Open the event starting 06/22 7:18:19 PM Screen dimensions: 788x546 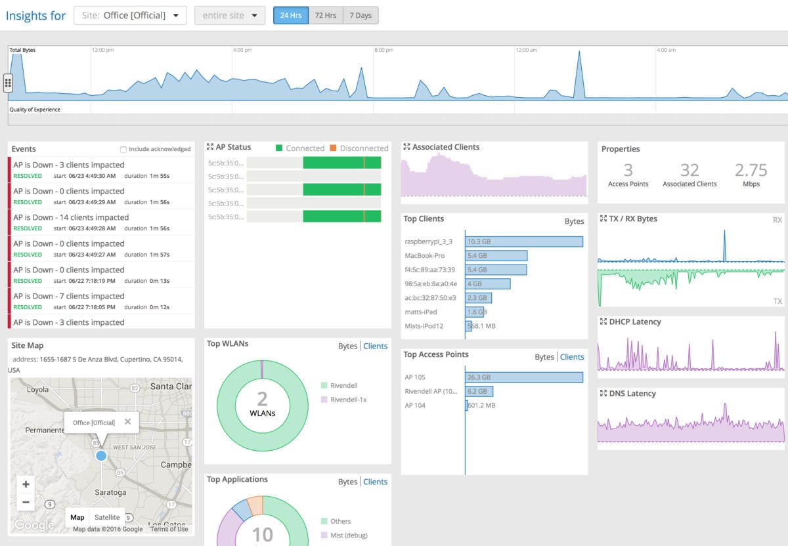pos(101,275)
